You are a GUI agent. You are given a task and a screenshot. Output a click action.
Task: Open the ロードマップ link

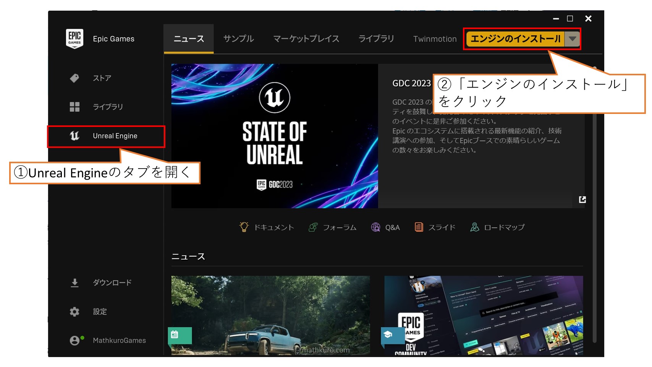504,227
